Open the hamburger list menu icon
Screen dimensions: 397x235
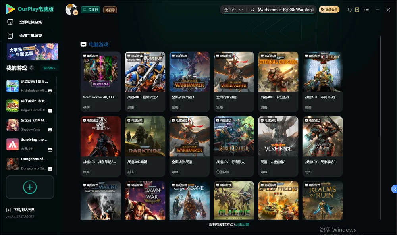(x=366, y=10)
